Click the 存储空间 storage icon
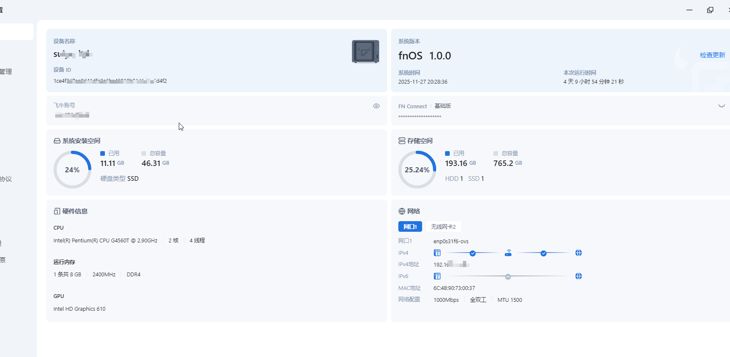 click(402, 141)
